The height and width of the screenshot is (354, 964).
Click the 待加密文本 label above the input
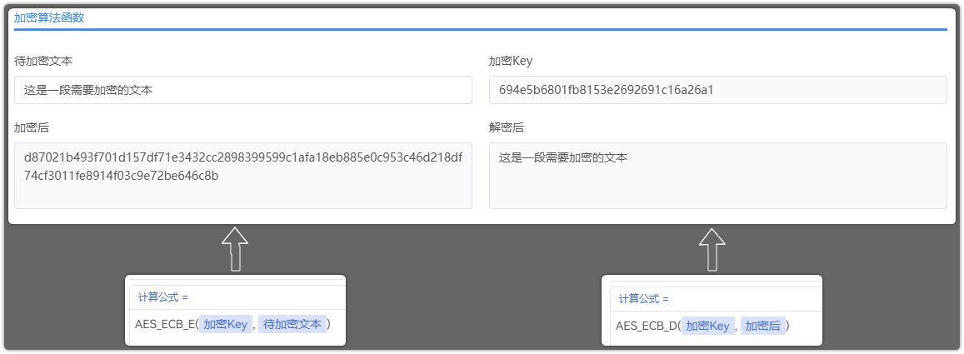[x=43, y=61]
